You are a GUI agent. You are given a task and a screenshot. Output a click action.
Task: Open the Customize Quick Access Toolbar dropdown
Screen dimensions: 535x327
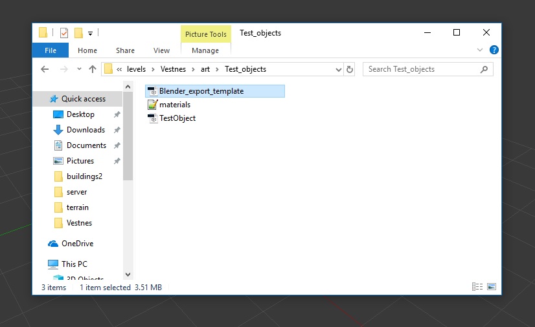tap(90, 34)
